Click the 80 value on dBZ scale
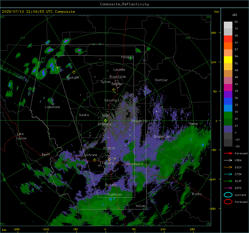The image size is (249, 233). pyautogui.click(x=236, y=22)
